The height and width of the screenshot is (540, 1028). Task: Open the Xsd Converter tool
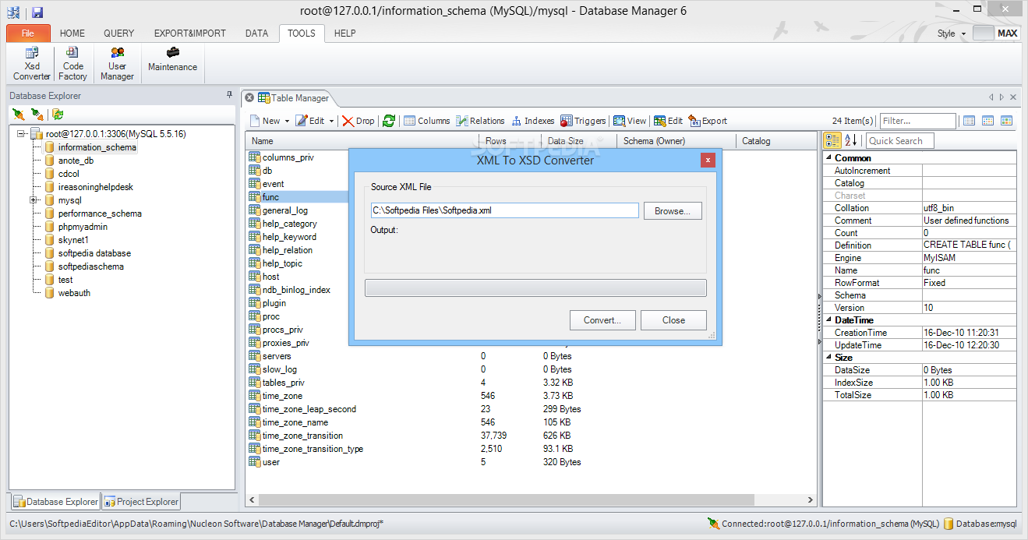tap(32, 63)
